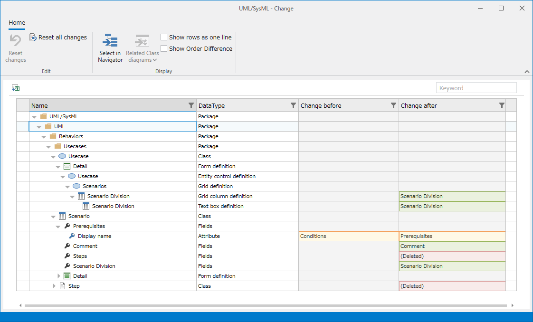Viewport: 533px width, 322px height.
Task: Enable Show Order Difference checkbox
Action: [x=164, y=48]
